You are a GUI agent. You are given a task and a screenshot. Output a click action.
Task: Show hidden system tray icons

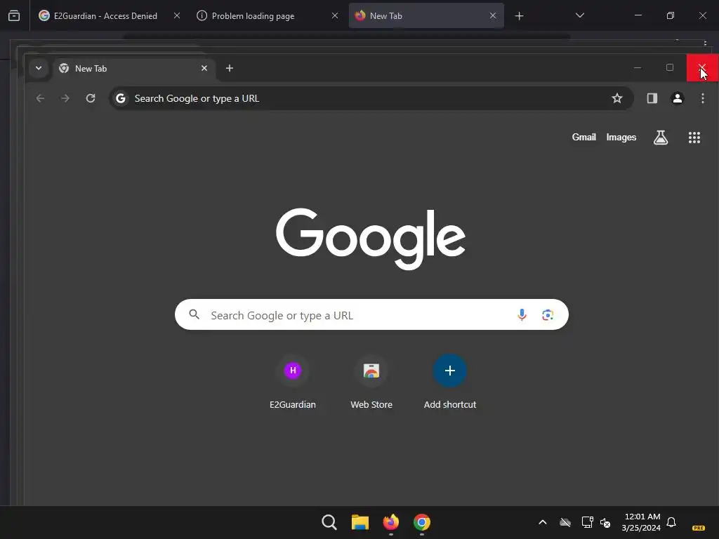tap(543, 522)
